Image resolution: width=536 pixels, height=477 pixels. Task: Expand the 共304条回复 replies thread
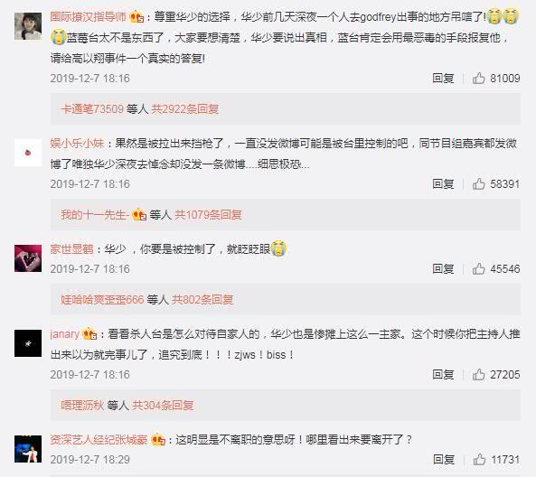163,406
